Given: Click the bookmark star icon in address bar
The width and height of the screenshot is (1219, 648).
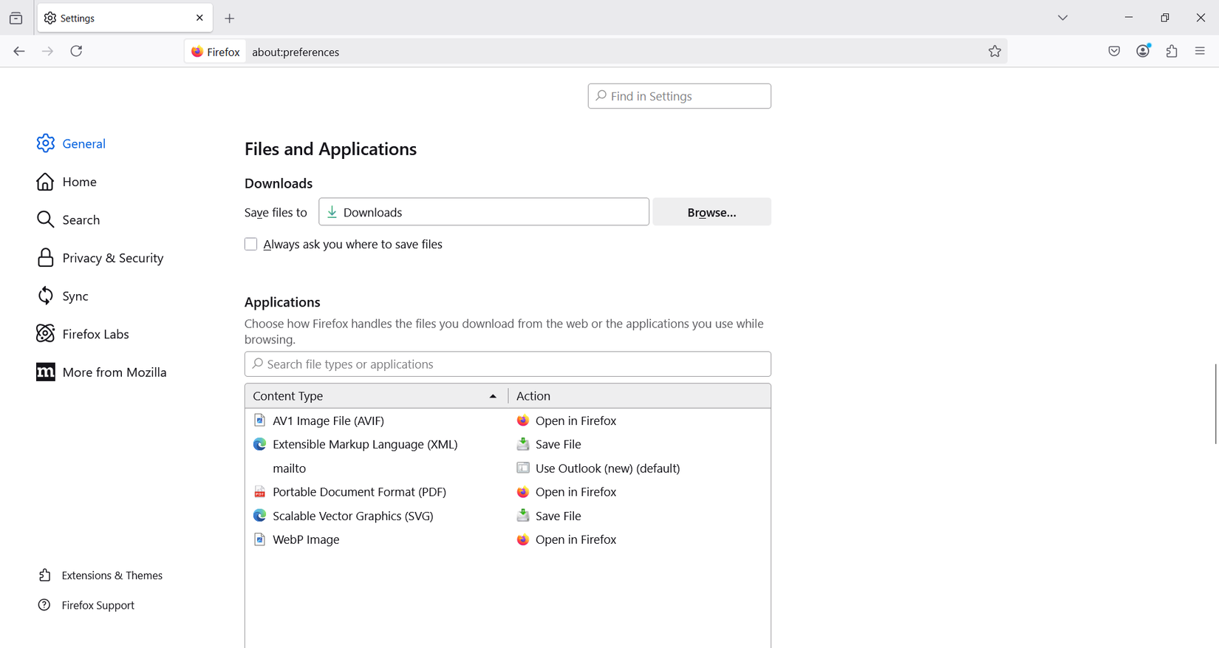Looking at the screenshot, I should 994,51.
